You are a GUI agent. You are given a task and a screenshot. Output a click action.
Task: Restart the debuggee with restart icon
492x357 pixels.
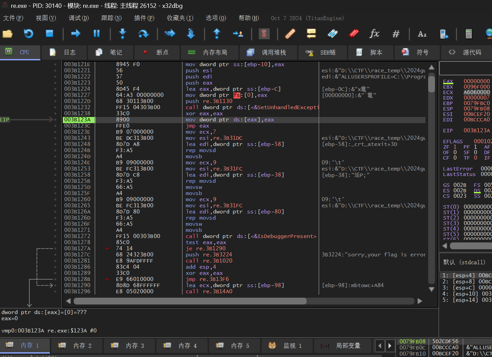tap(28, 33)
